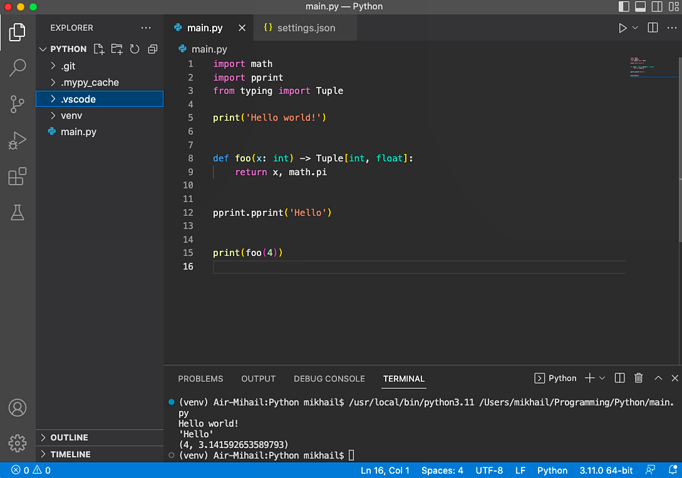Open go-to-line via Ln 16, Col 1
This screenshot has width=682, height=478.
click(x=385, y=470)
